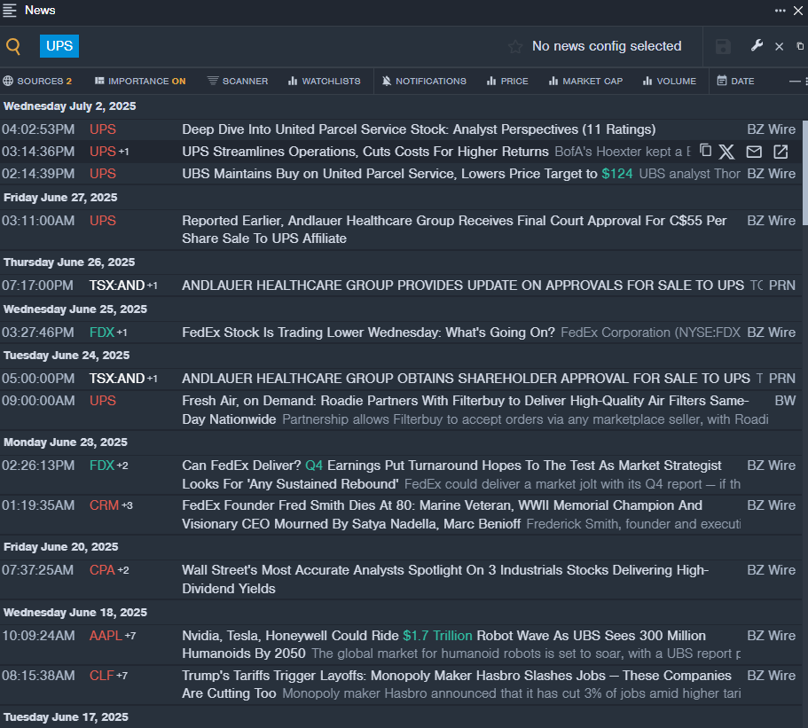This screenshot has height=728, width=808.
Task: Click TSX:AND ticker on the 05:00:00PM row
Action: pyautogui.click(x=117, y=379)
